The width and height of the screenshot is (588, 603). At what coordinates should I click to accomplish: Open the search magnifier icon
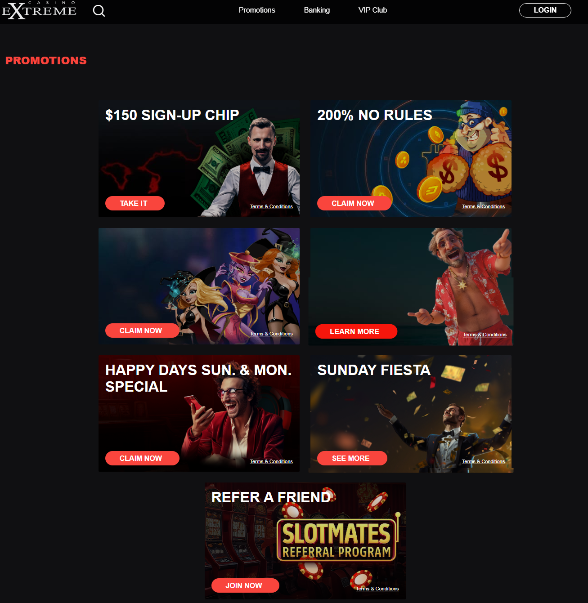point(99,11)
